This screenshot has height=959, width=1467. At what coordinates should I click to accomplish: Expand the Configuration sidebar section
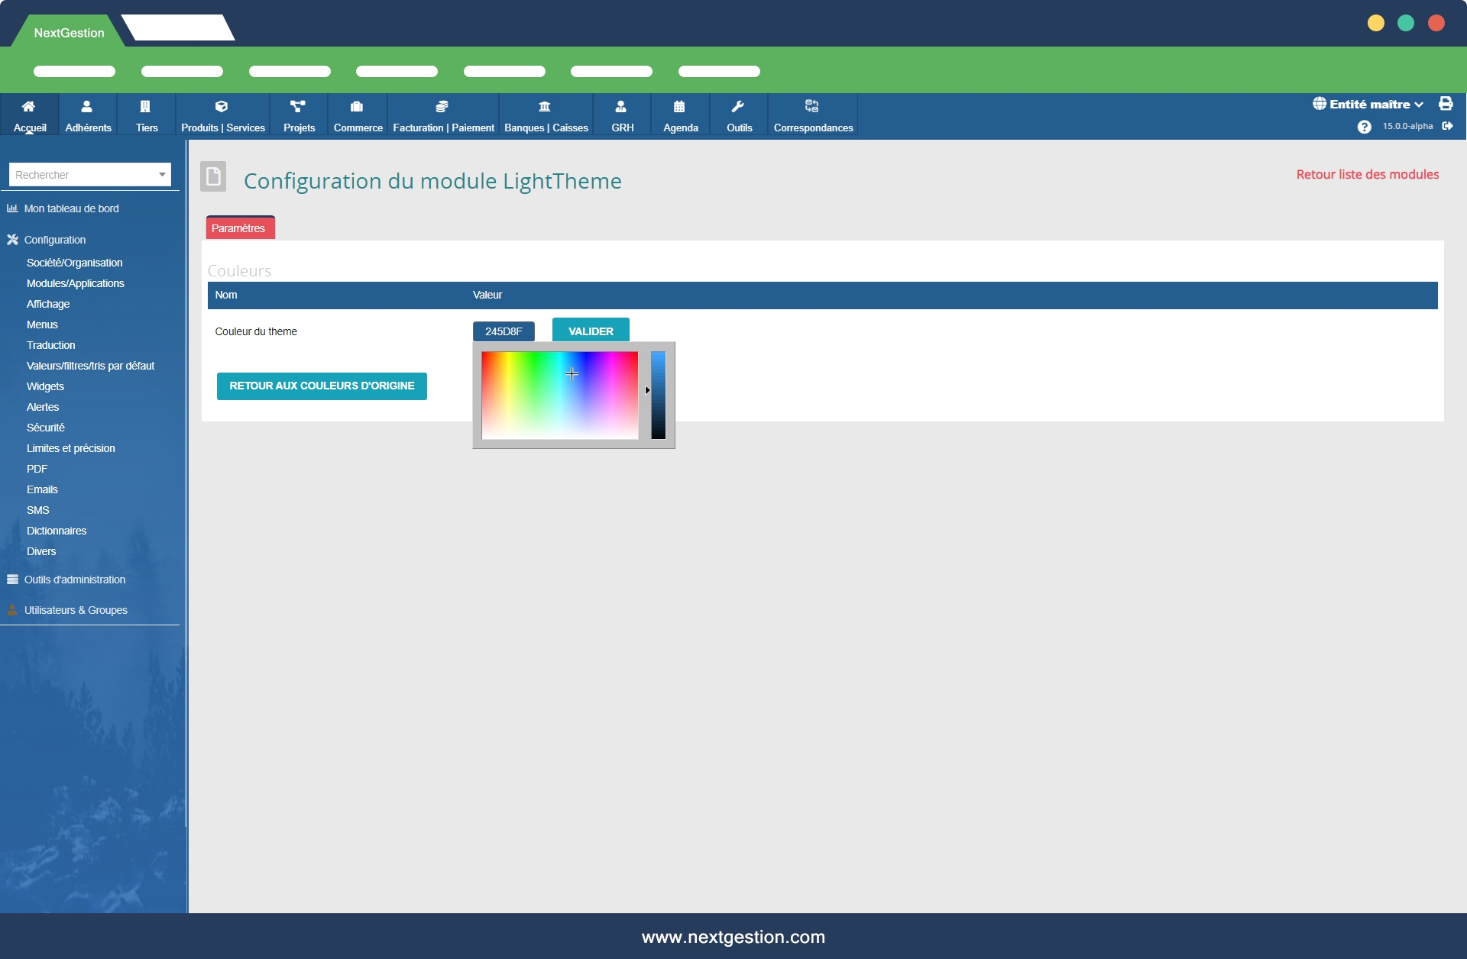click(54, 240)
